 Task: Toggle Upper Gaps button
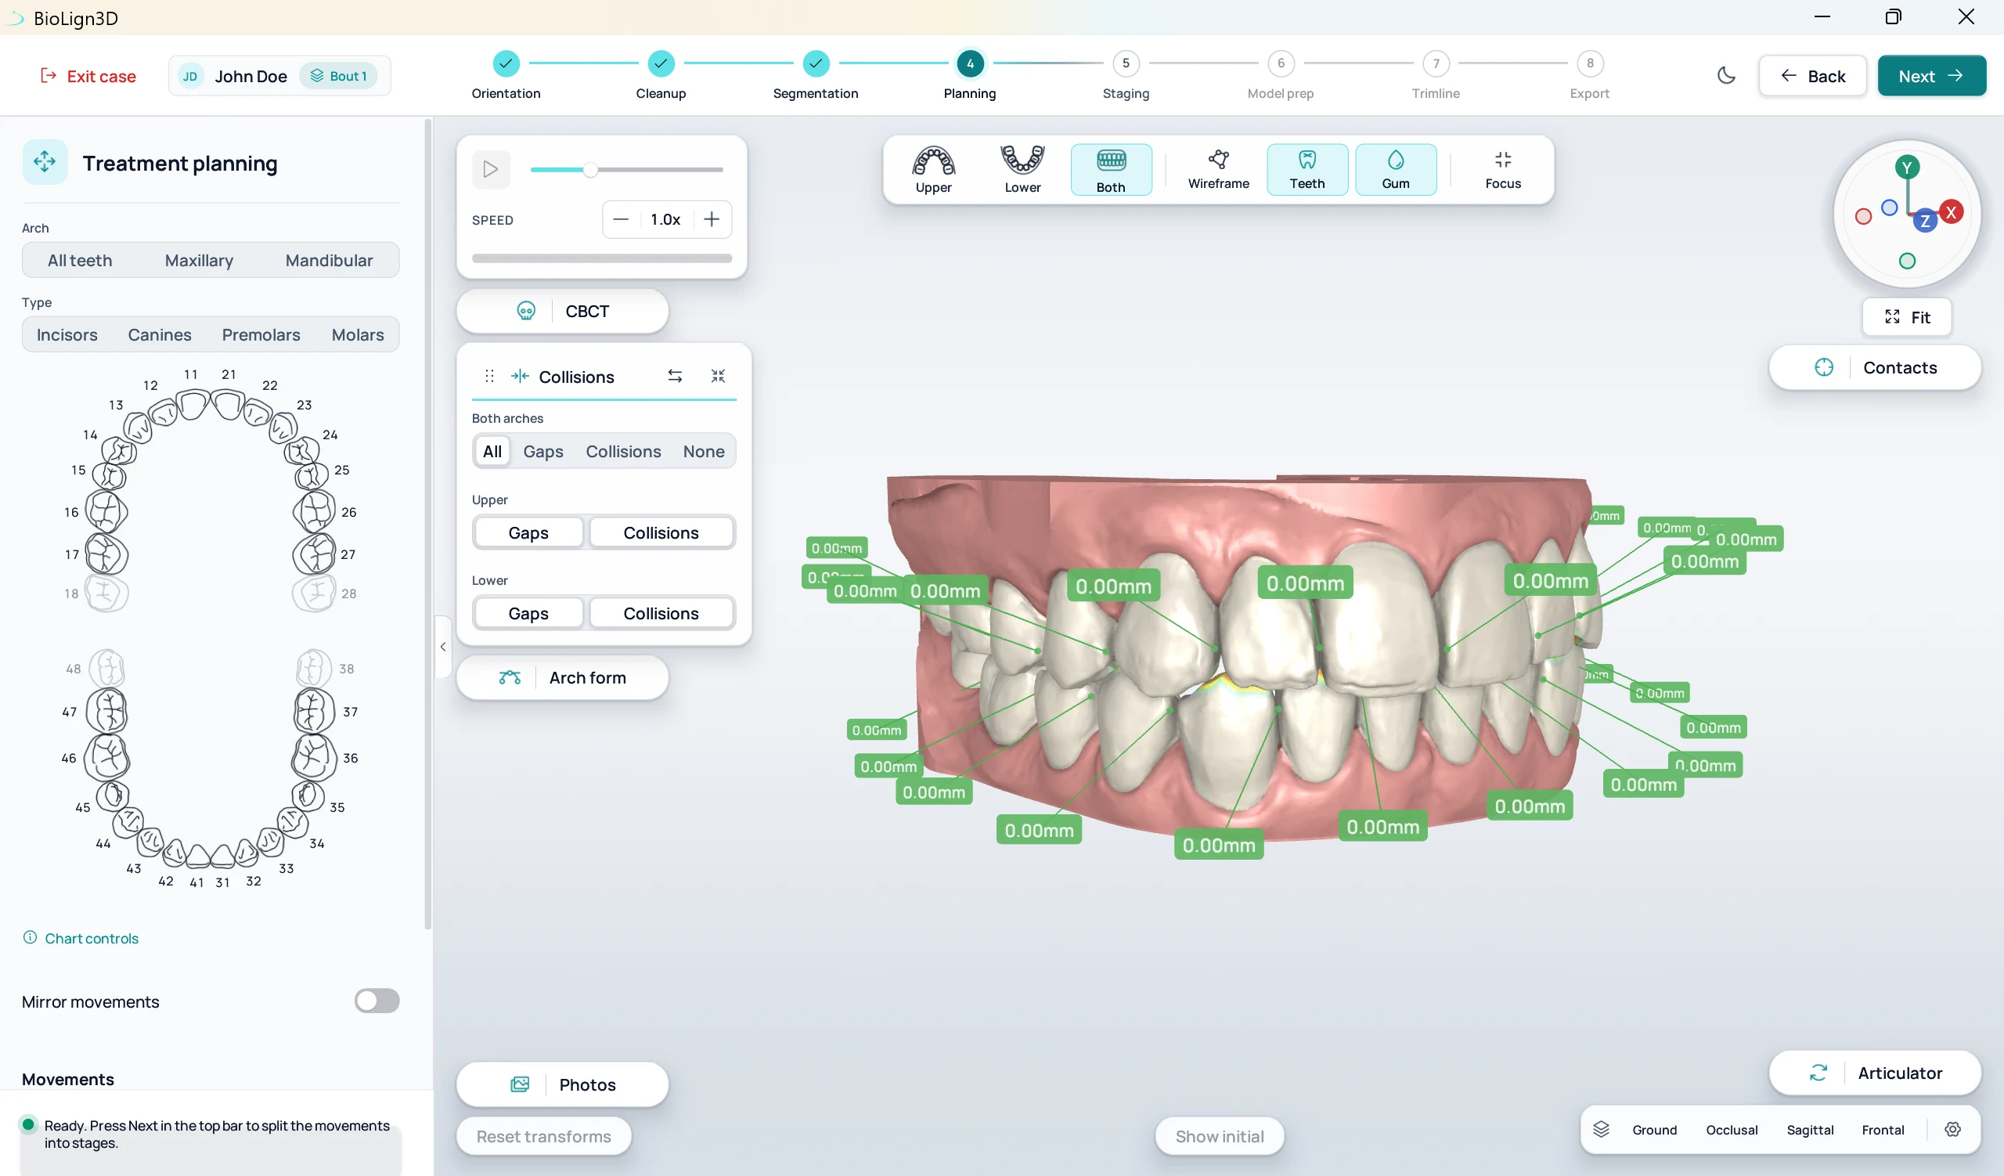(528, 532)
